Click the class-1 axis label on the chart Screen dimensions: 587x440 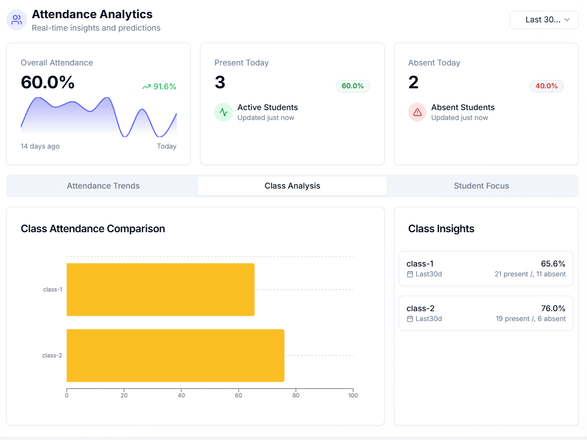click(x=53, y=289)
